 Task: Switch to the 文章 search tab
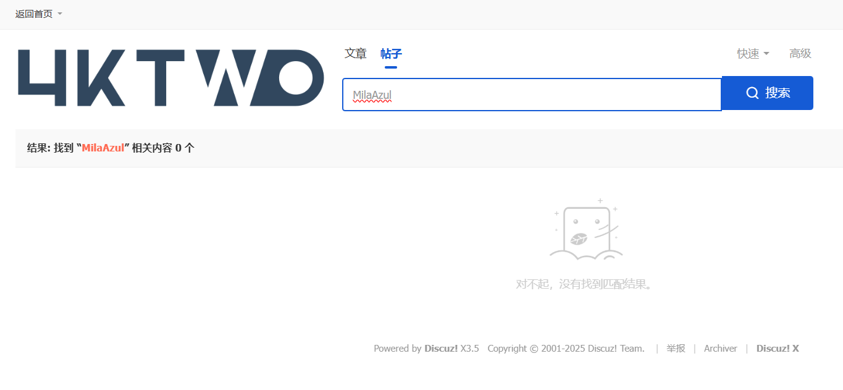[356, 54]
